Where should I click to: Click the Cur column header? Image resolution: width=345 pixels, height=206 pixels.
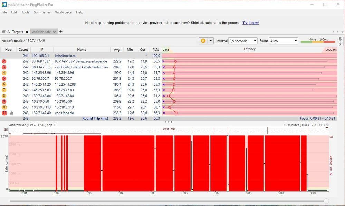pyautogui.click(x=143, y=50)
